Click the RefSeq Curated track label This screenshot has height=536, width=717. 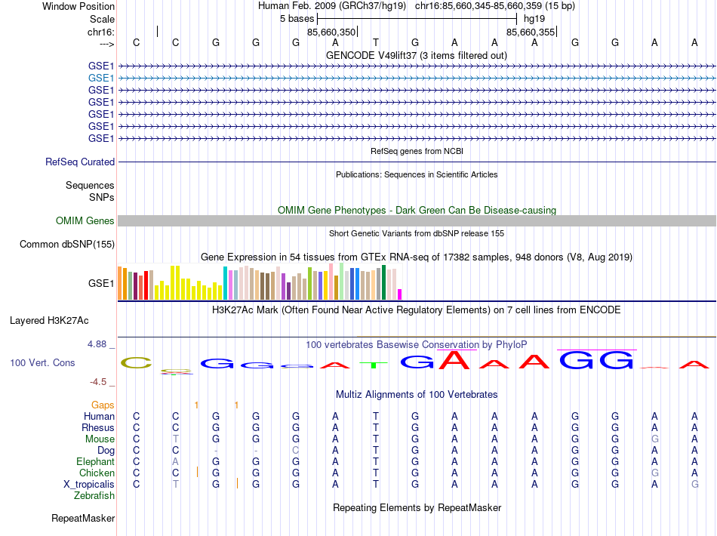point(80,162)
